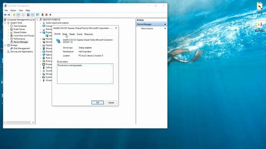Click the Task Scheduler clock icon
This screenshot has height=149, width=266.
(x=12, y=26)
